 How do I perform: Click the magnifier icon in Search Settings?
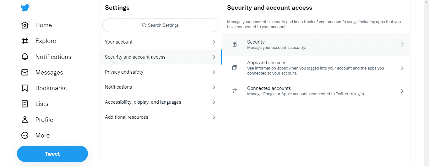pos(144,25)
